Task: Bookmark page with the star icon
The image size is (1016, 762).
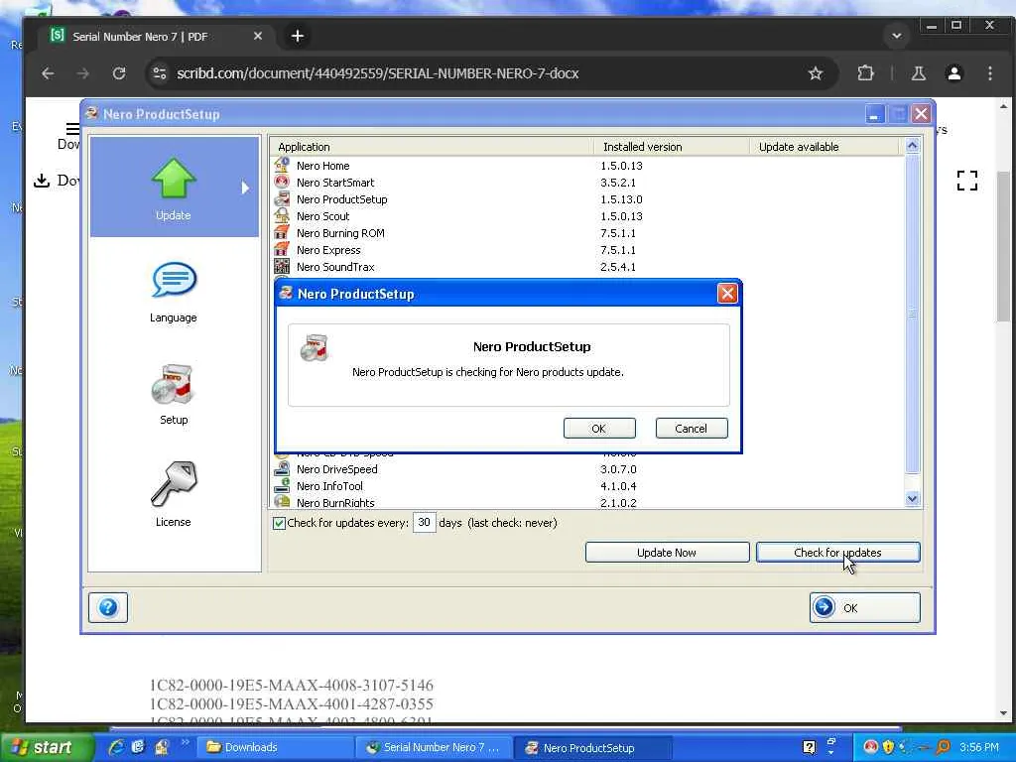Action: tap(816, 73)
